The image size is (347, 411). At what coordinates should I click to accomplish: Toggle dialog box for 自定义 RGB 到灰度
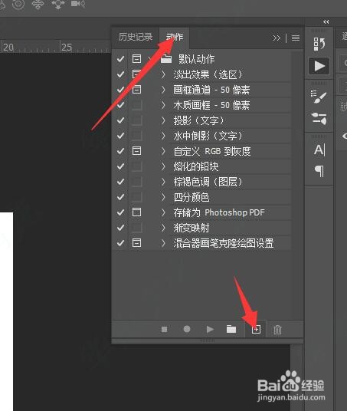(x=136, y=151)
